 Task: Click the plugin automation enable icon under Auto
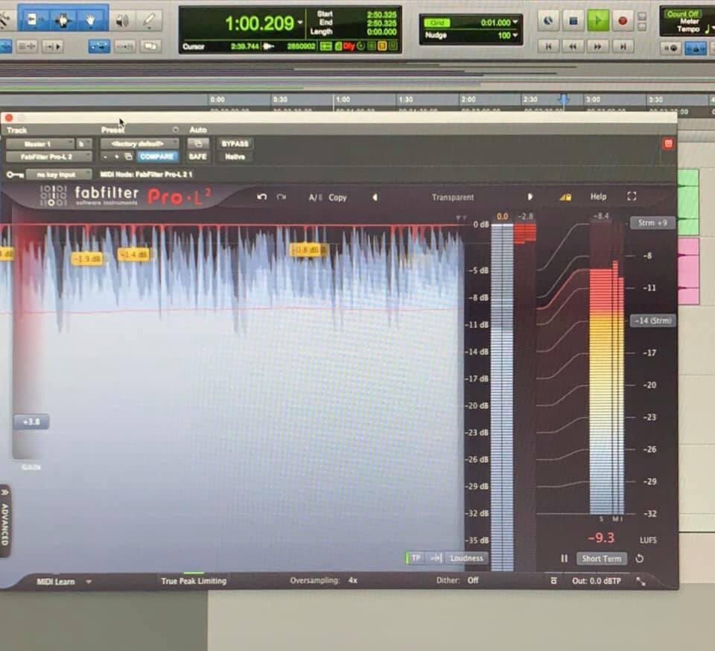click(x=198, y=144)
